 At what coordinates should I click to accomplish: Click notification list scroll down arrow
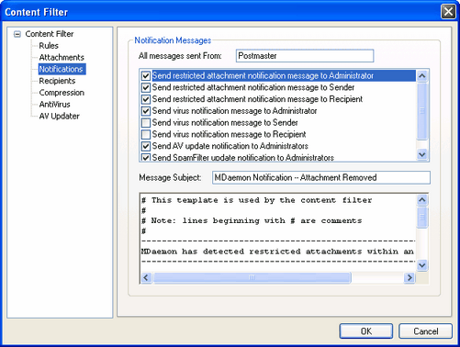[422, 154]
